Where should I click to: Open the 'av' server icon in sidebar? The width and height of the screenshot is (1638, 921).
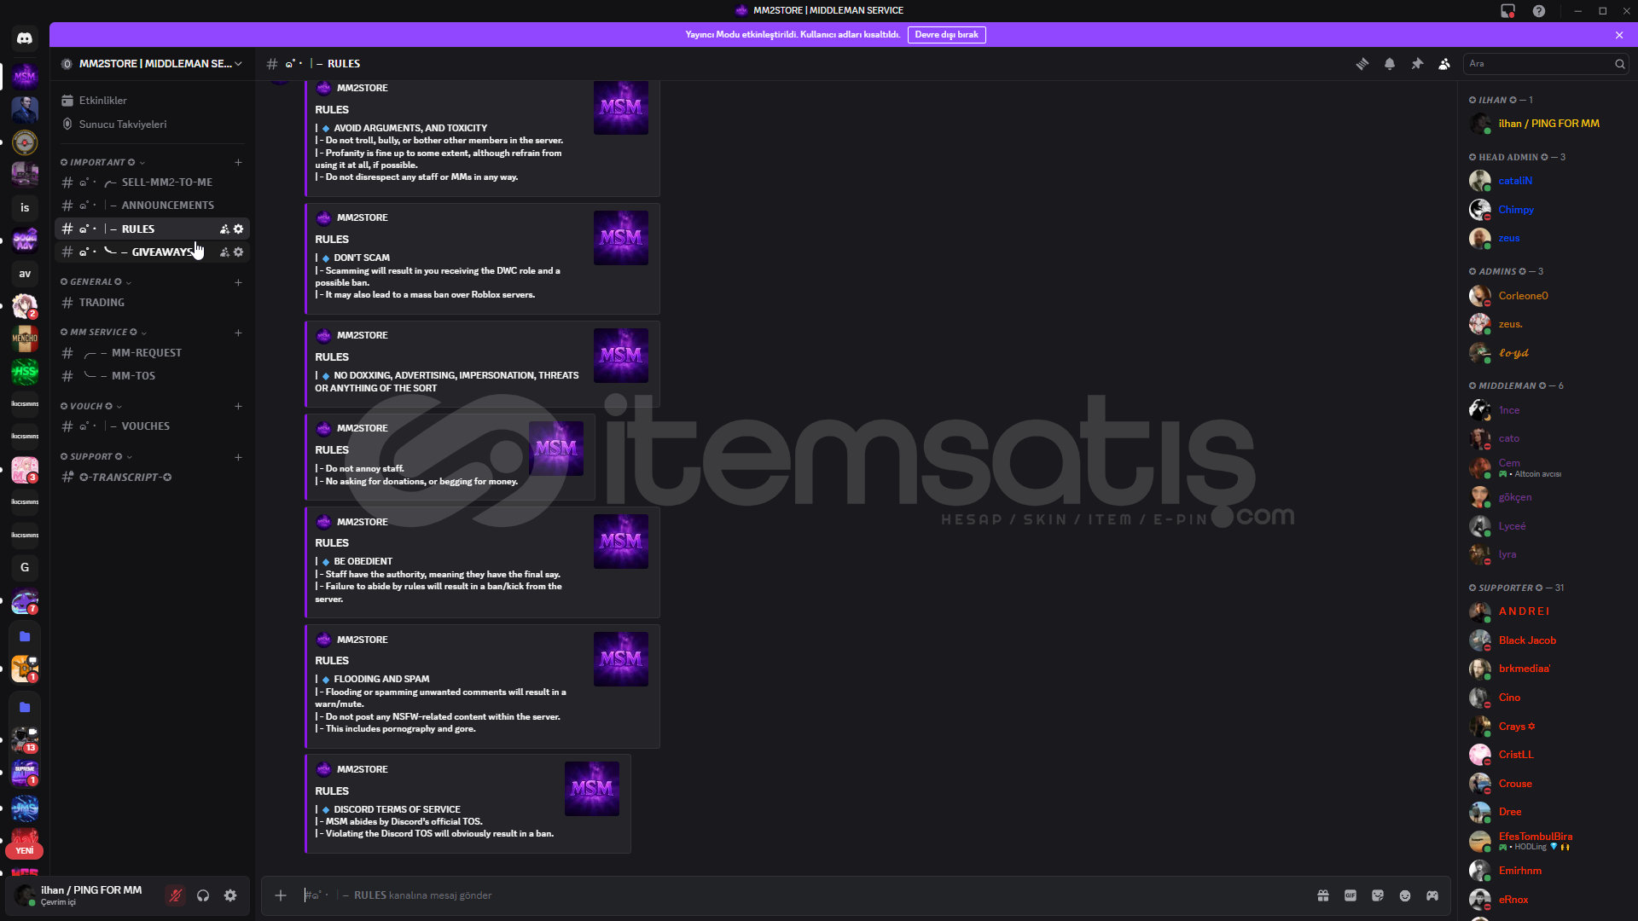click(25, 274)
